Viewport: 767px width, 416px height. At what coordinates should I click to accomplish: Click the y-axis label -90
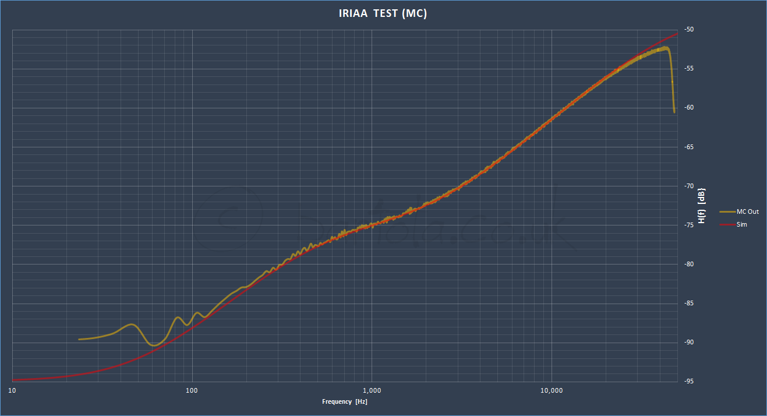point(689,342)
